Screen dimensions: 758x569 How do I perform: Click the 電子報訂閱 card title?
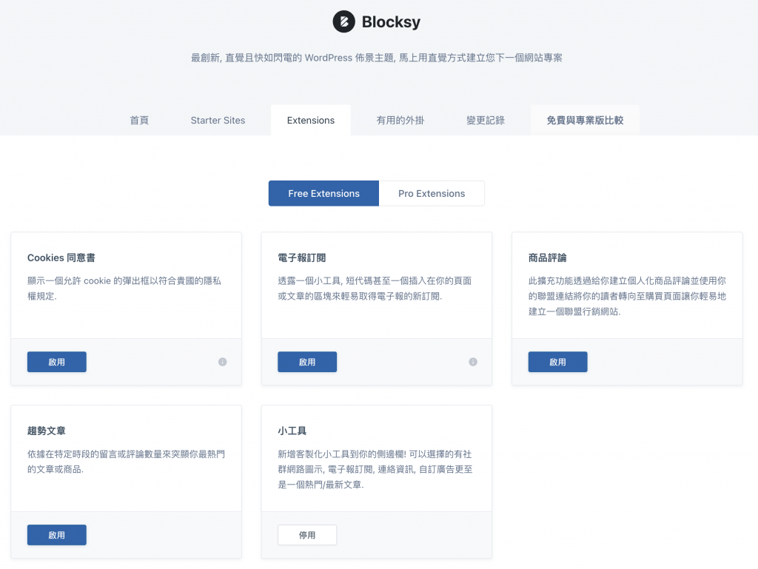[302, 257]
